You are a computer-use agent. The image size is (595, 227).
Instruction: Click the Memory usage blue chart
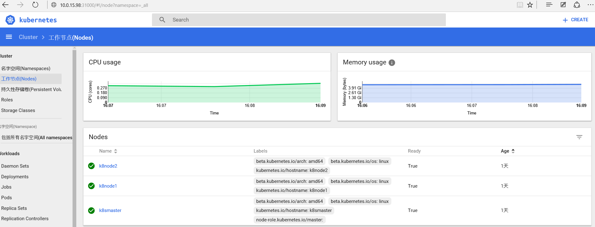(x=471, y=93)
